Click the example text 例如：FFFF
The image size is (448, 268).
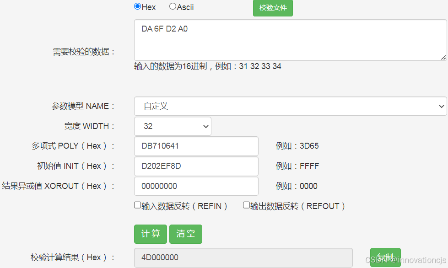(x=297, y=166)
